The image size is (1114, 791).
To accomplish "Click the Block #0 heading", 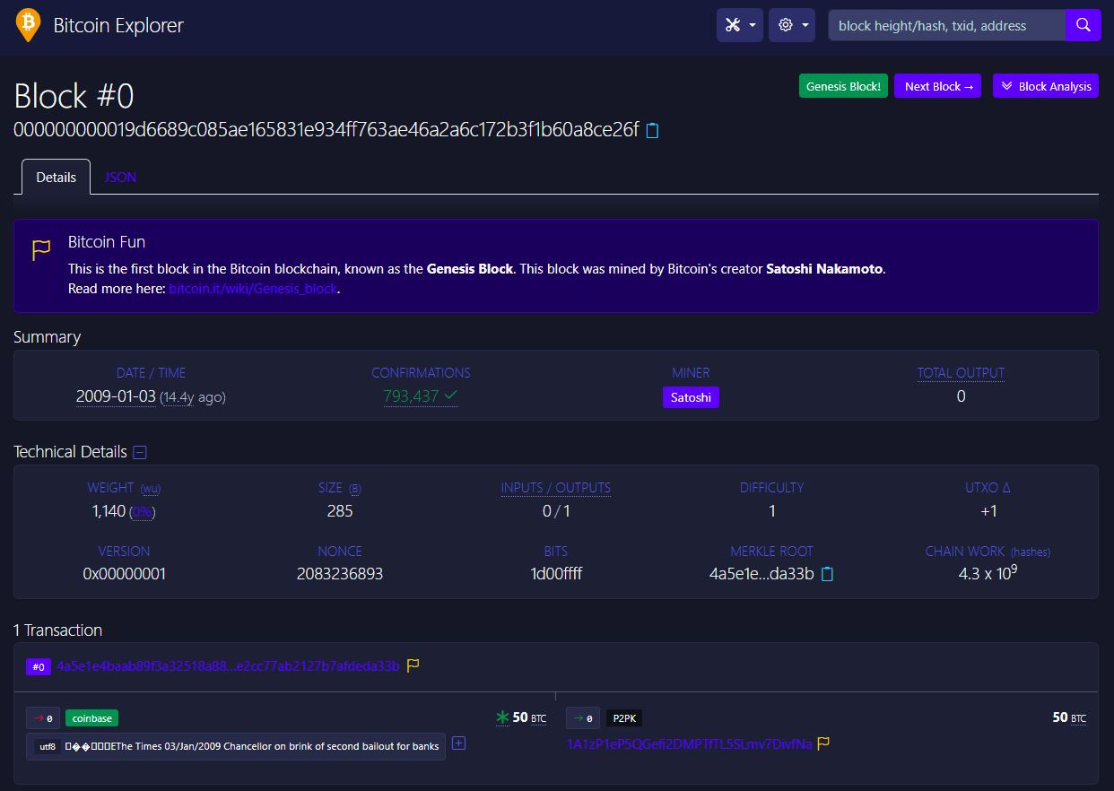I will click(x=74, y=96).
